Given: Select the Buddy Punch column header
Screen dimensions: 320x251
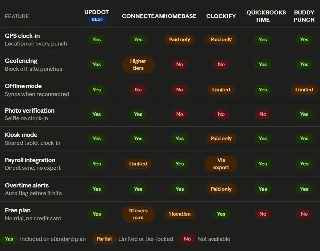Looking at the screenshot, I should point(304,16).
